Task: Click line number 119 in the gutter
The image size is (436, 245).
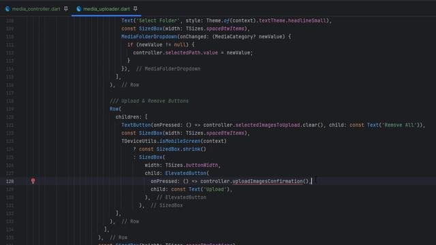Action: (x=10, y=109)
